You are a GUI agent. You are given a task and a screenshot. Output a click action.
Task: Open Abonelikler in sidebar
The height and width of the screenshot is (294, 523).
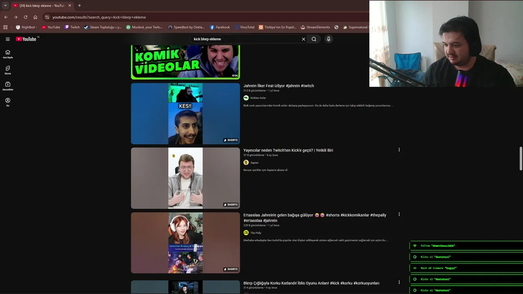(x=8, y=86)
